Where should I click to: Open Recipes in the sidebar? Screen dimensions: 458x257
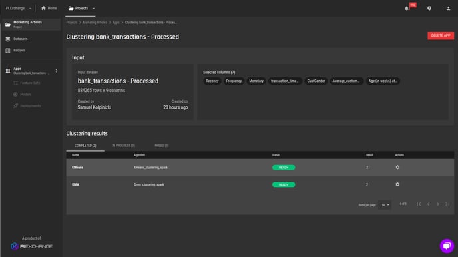click(x=19, y=50)
